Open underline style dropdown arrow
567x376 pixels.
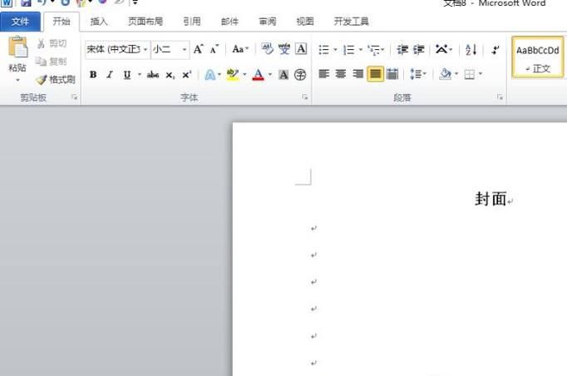point(139,75)
